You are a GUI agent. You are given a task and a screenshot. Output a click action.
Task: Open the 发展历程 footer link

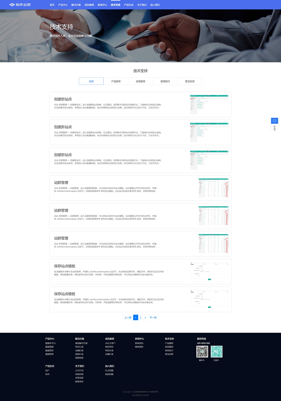pyautogui.click(x=79, y=374)
